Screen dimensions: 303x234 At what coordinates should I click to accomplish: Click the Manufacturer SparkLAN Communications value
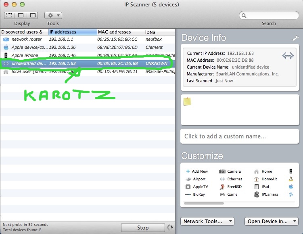(247, 74)
